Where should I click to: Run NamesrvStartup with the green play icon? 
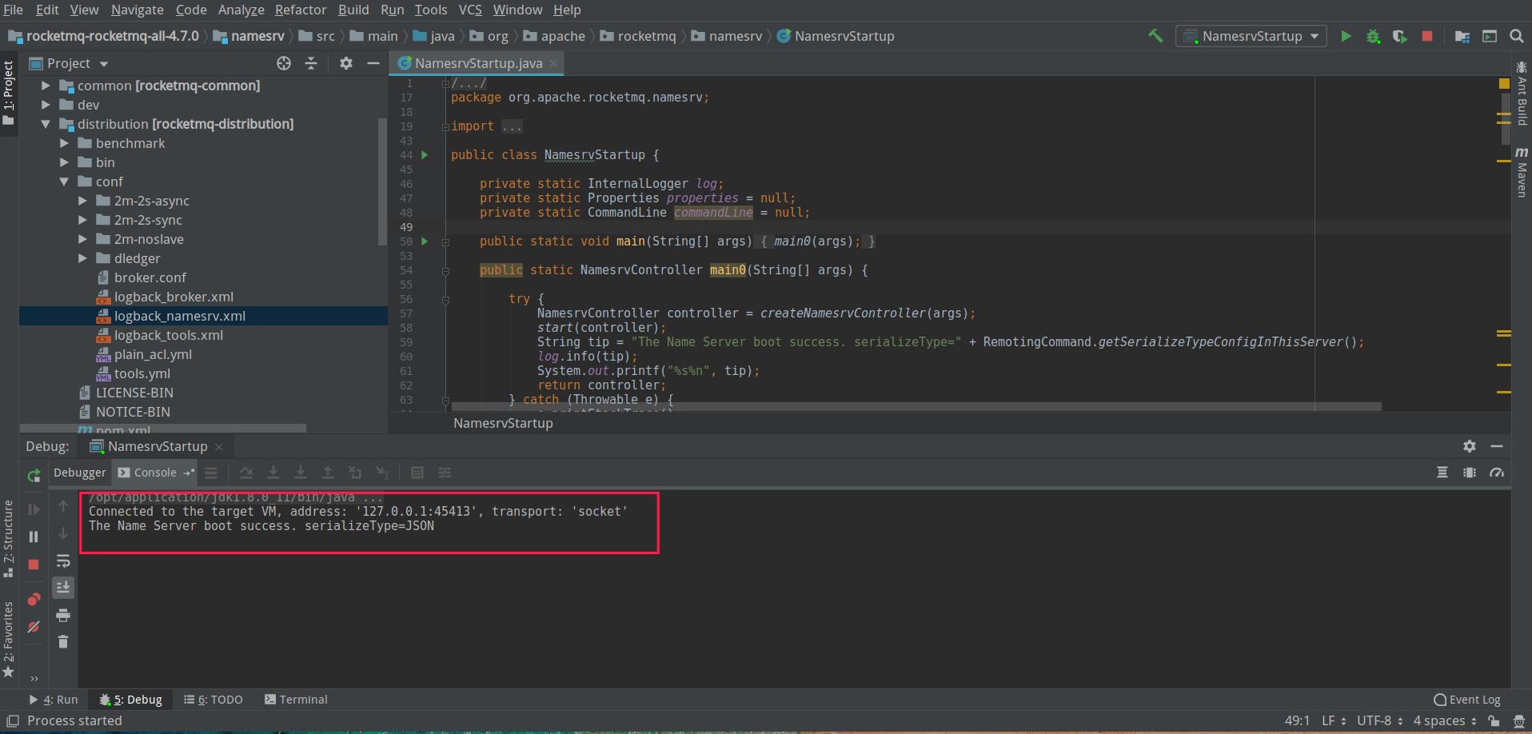click(x=1346, y=36)
